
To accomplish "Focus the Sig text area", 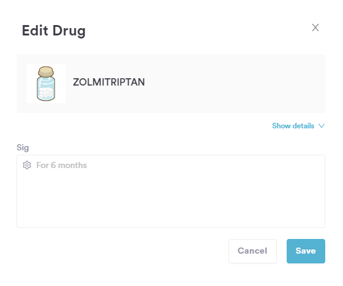I will [x=171, y=191].
